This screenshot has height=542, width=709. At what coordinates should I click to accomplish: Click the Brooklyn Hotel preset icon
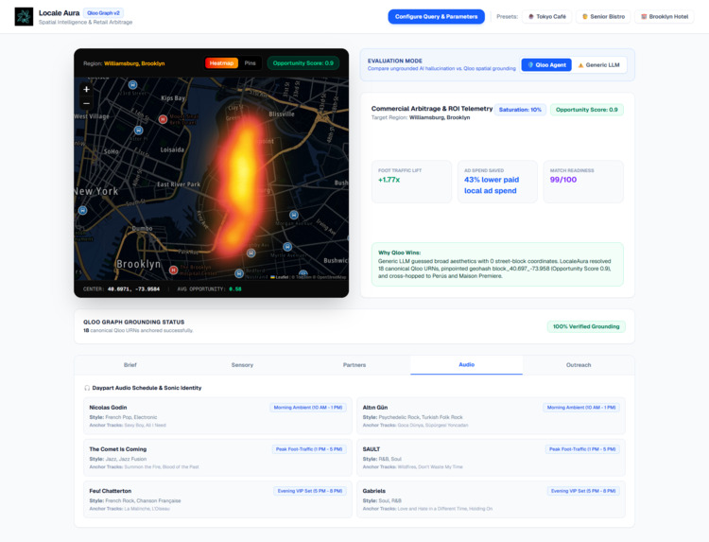[644, 17]
